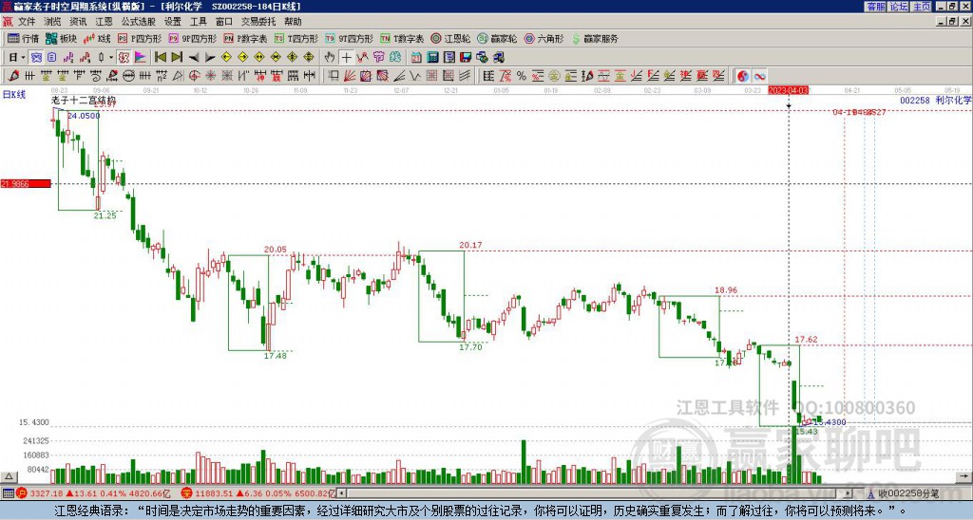Click the 论坛 forum button
The width and height of the screenshot is (973, 520).
pos(899,7)
